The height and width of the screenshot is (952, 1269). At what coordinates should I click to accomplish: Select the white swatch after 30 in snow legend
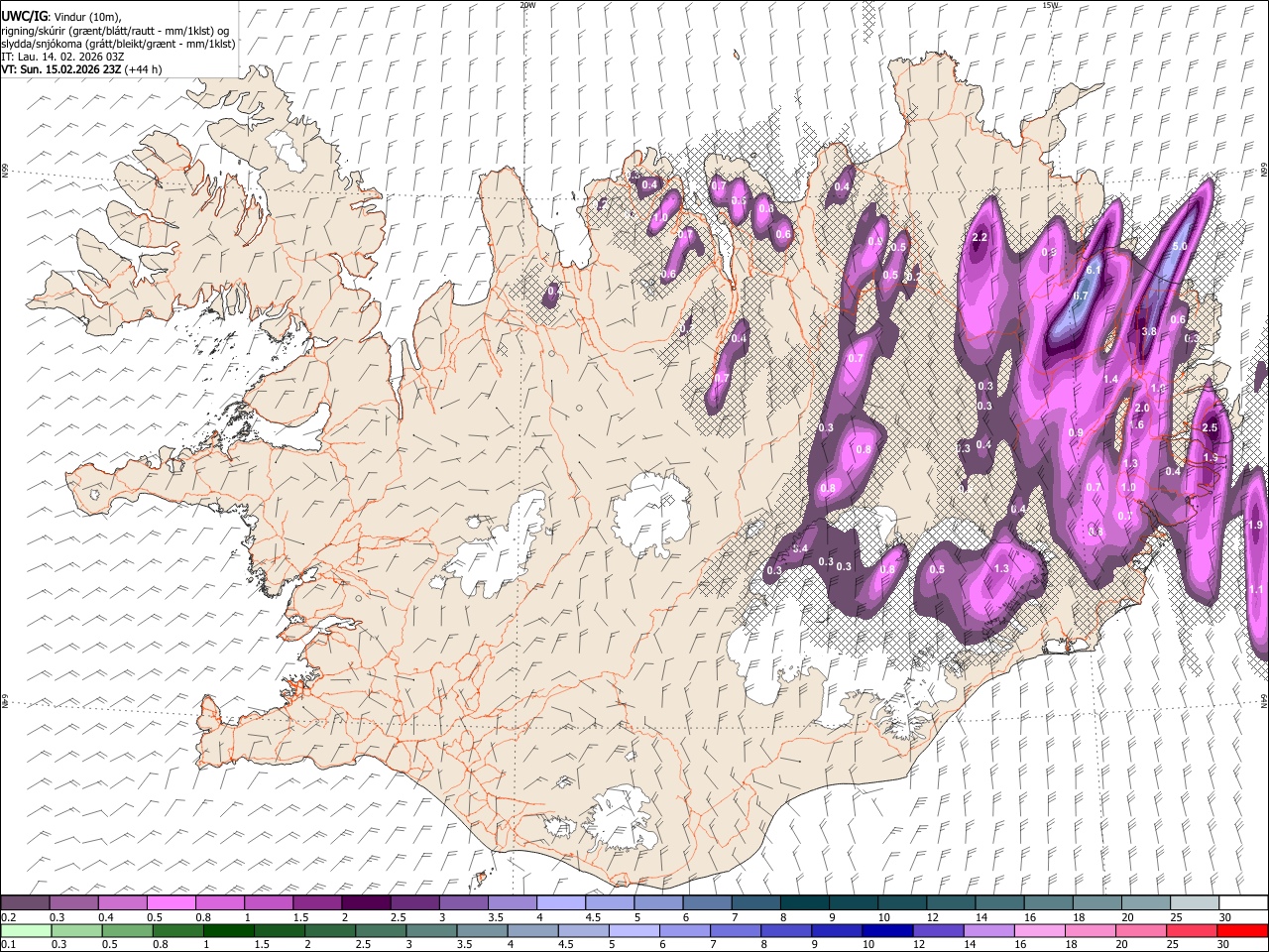point(1244,902)
